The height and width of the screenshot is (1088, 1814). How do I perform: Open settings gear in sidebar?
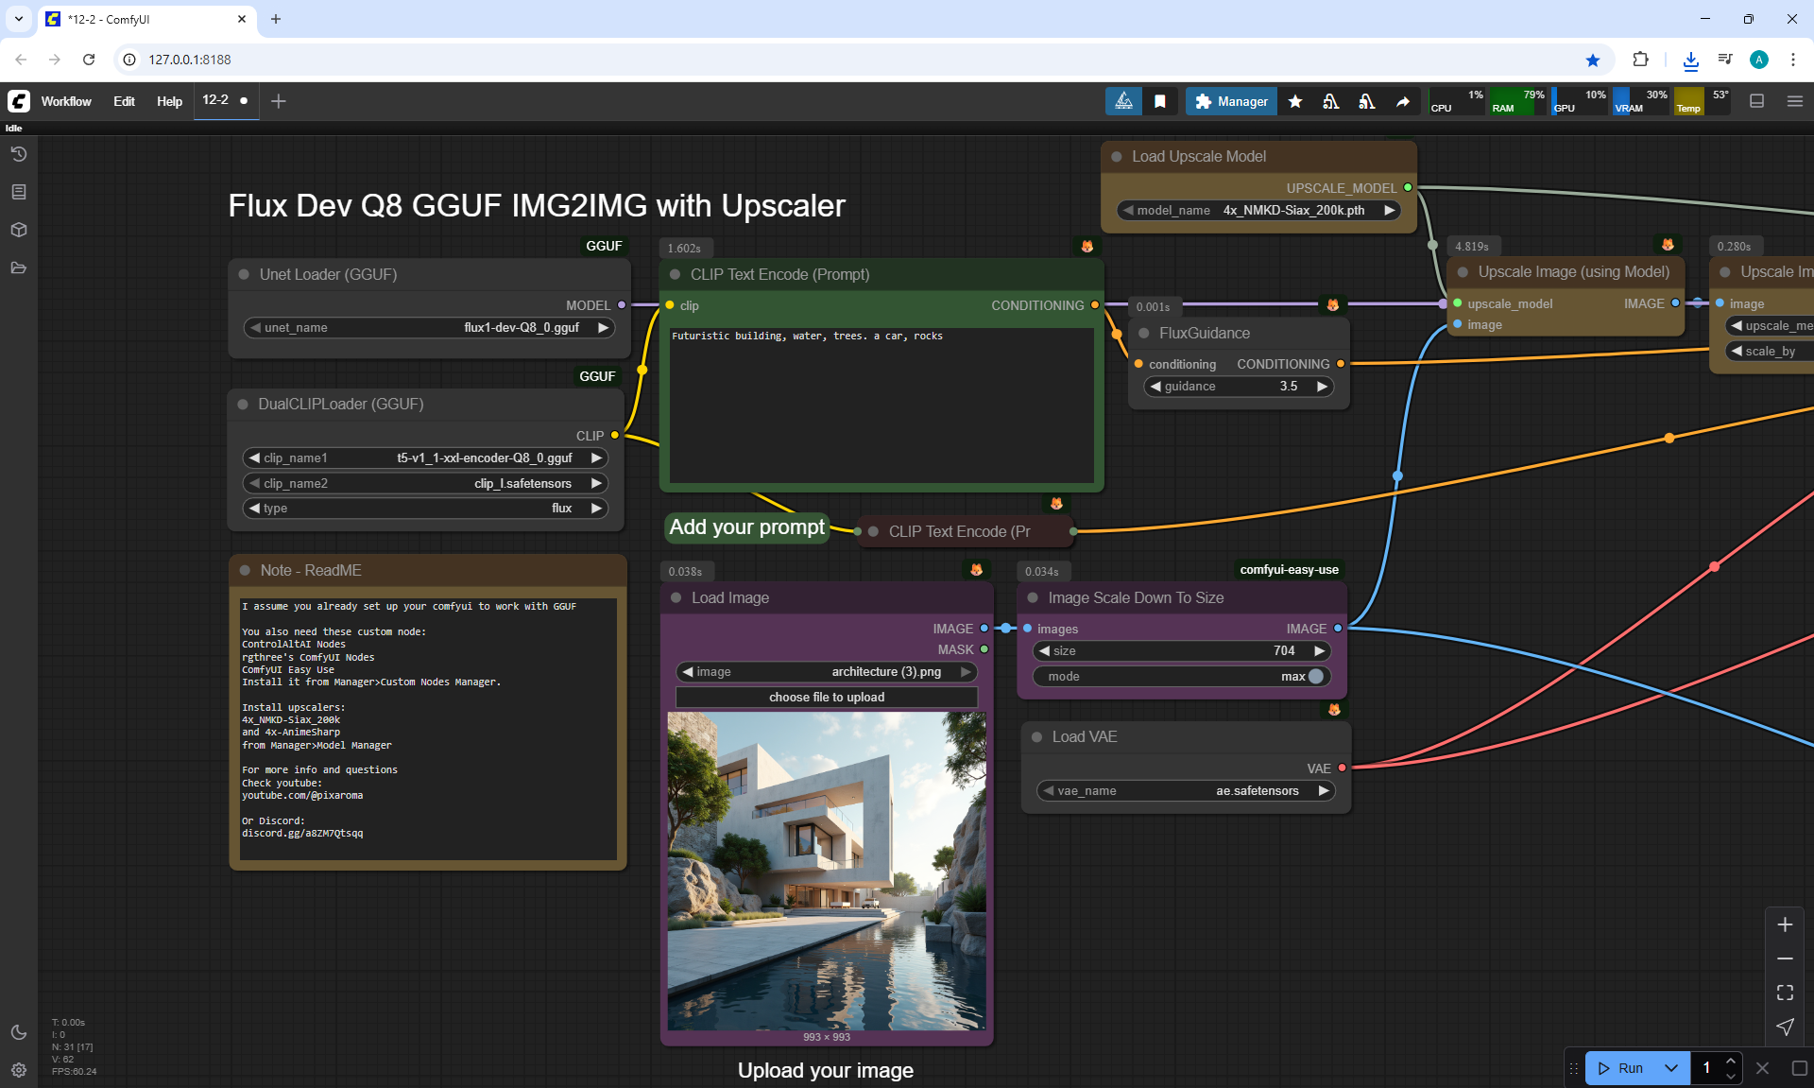pos(18,1070)
